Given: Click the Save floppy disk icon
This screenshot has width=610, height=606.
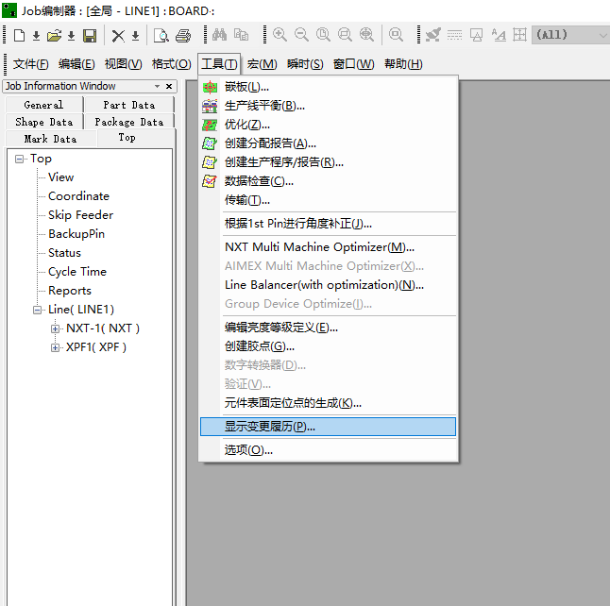Looking at the screenshot, I should tap(90, 36).
